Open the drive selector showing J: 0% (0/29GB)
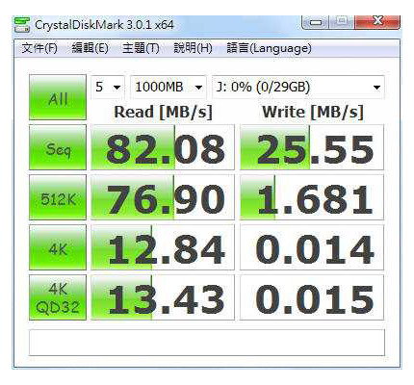Screen dimensions: 414x385 [x=298, y=88]
